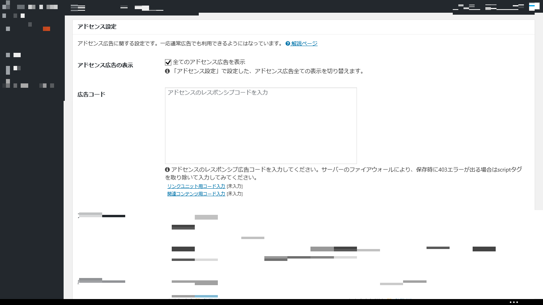Click [未入力] status beside 関連コンテンツ用コード入力
543x305 pixels.
point(235,194)
